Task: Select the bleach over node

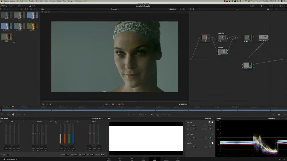Action: [x=222, y=38]
